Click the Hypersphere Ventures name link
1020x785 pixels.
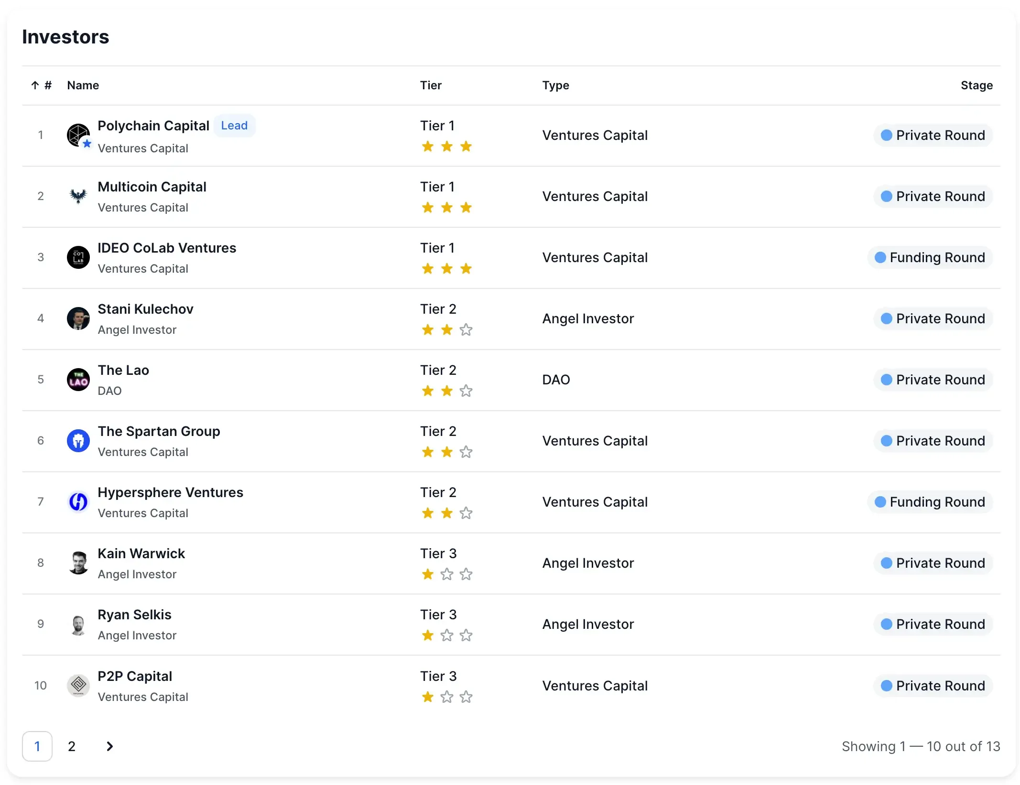170,492
